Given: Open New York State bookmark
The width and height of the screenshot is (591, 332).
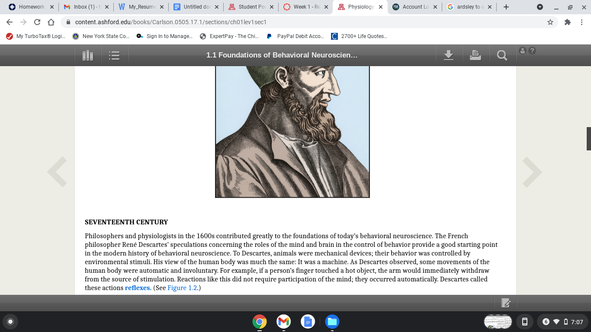Looking at the screenshot, I should [101, 36].
